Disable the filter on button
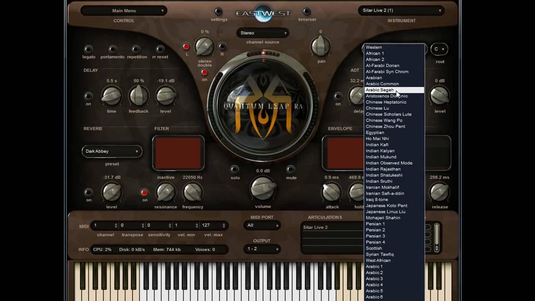Screen dimensions: 535x301 pos(145,192)
